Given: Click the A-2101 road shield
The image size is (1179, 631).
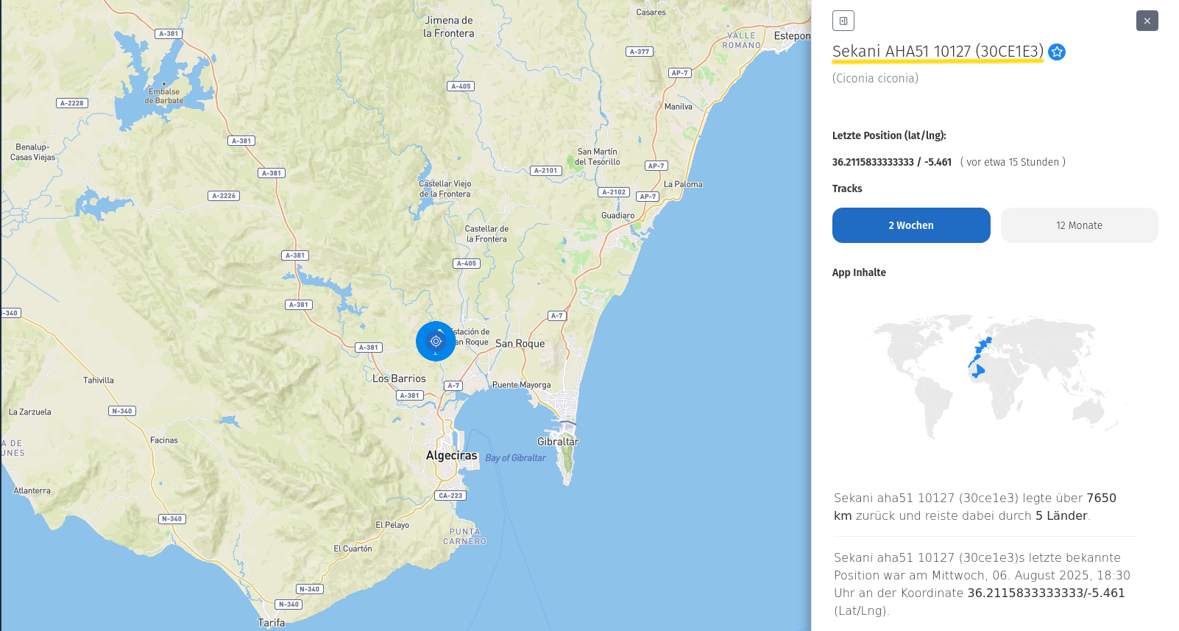Looking at the screenshot, I should (545, 171).
